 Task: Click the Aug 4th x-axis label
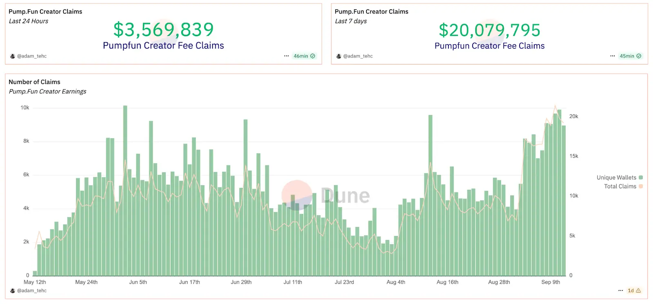point(396,282)
